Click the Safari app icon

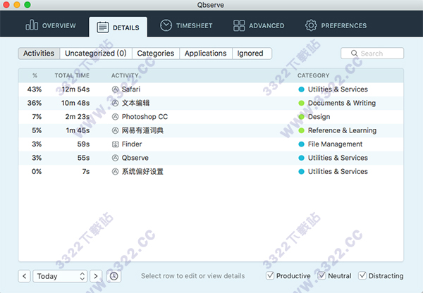point(115,89)
